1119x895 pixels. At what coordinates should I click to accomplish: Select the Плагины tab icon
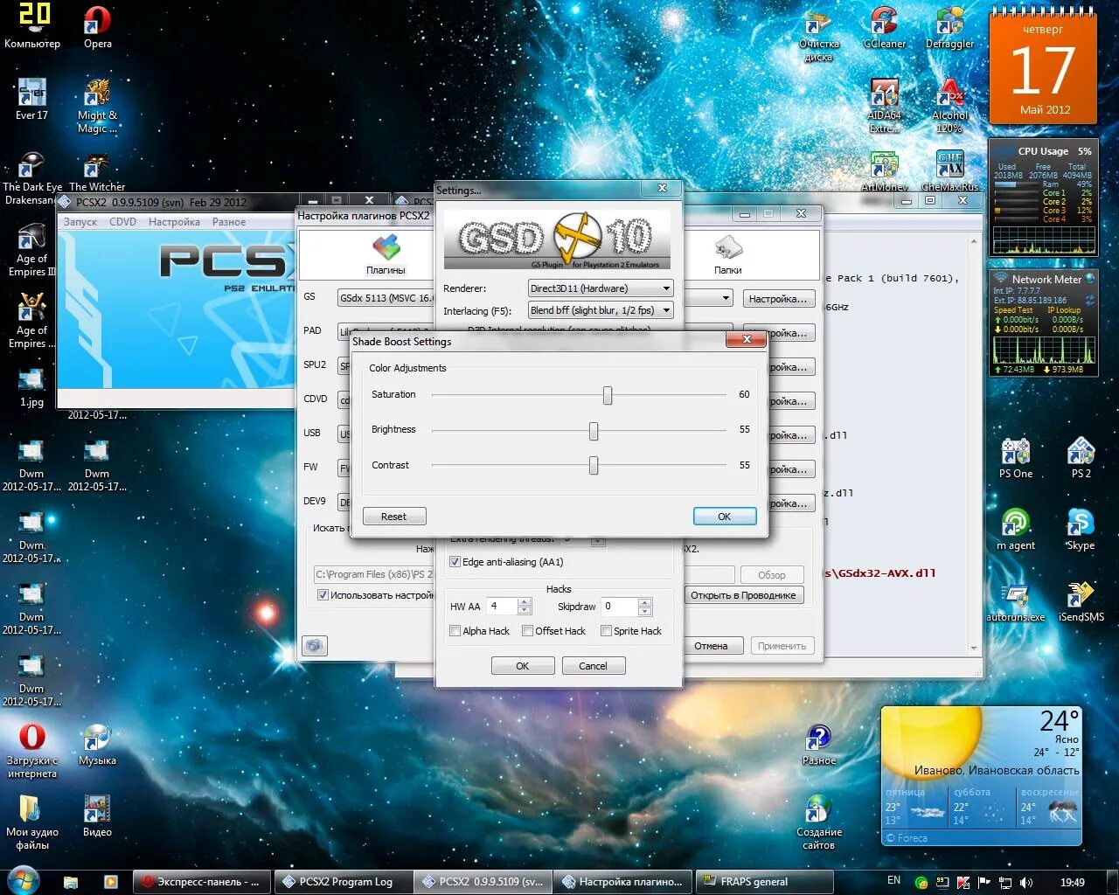tap(386, 253)
